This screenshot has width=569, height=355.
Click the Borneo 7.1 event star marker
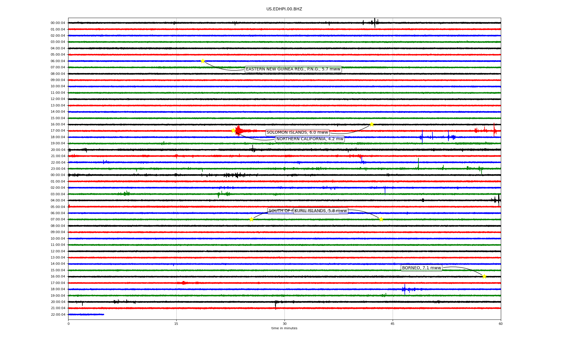pos(484,276)
